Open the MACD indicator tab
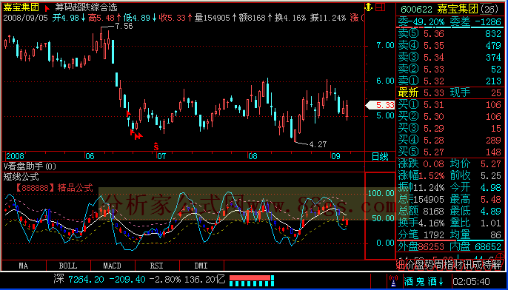 point(113,266)
